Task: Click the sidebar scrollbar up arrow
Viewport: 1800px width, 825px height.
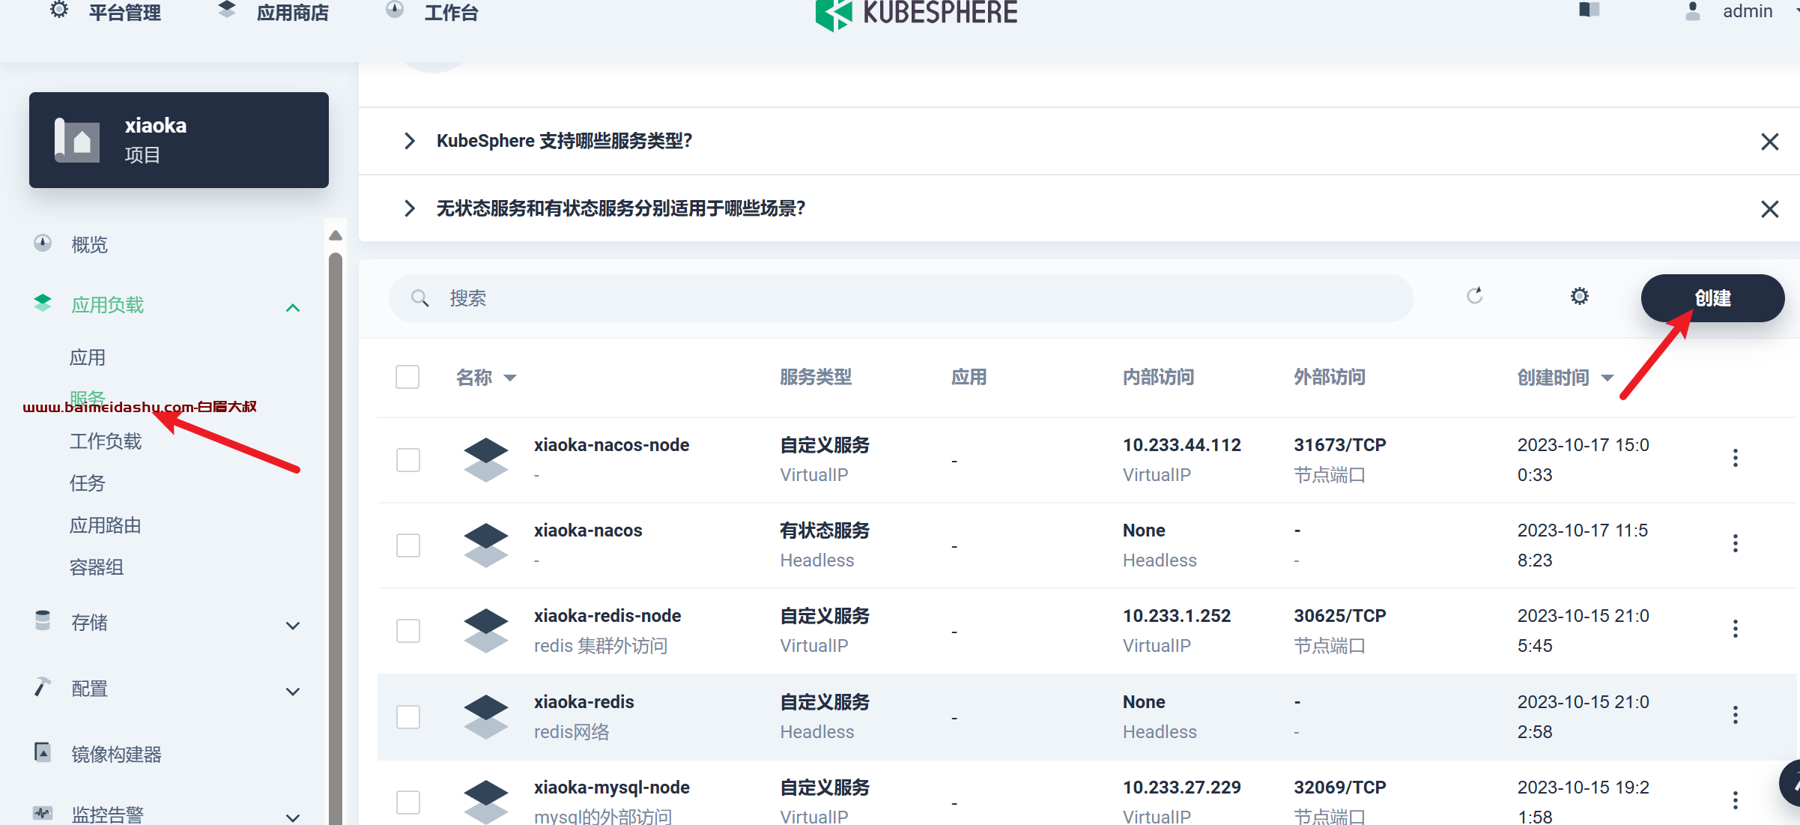Action: [336, 235]
